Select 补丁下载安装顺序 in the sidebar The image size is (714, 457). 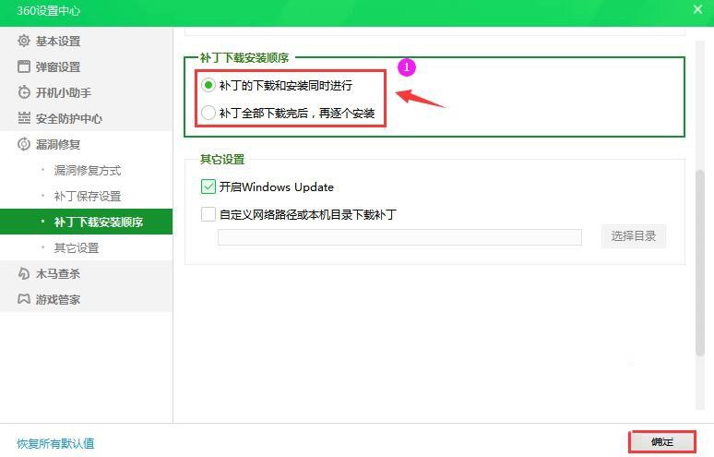point(98,222)
